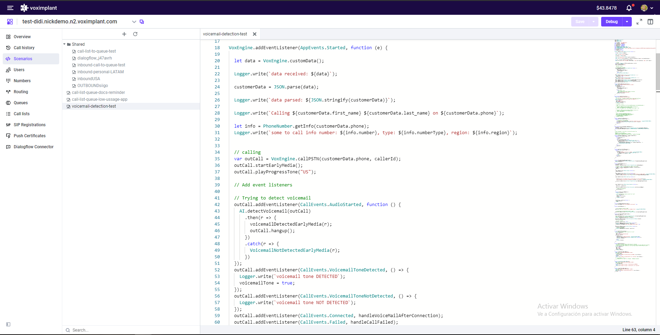Open inbound-personal-LATAM scenario
The image size is (660, 335).
click(100, 72)
